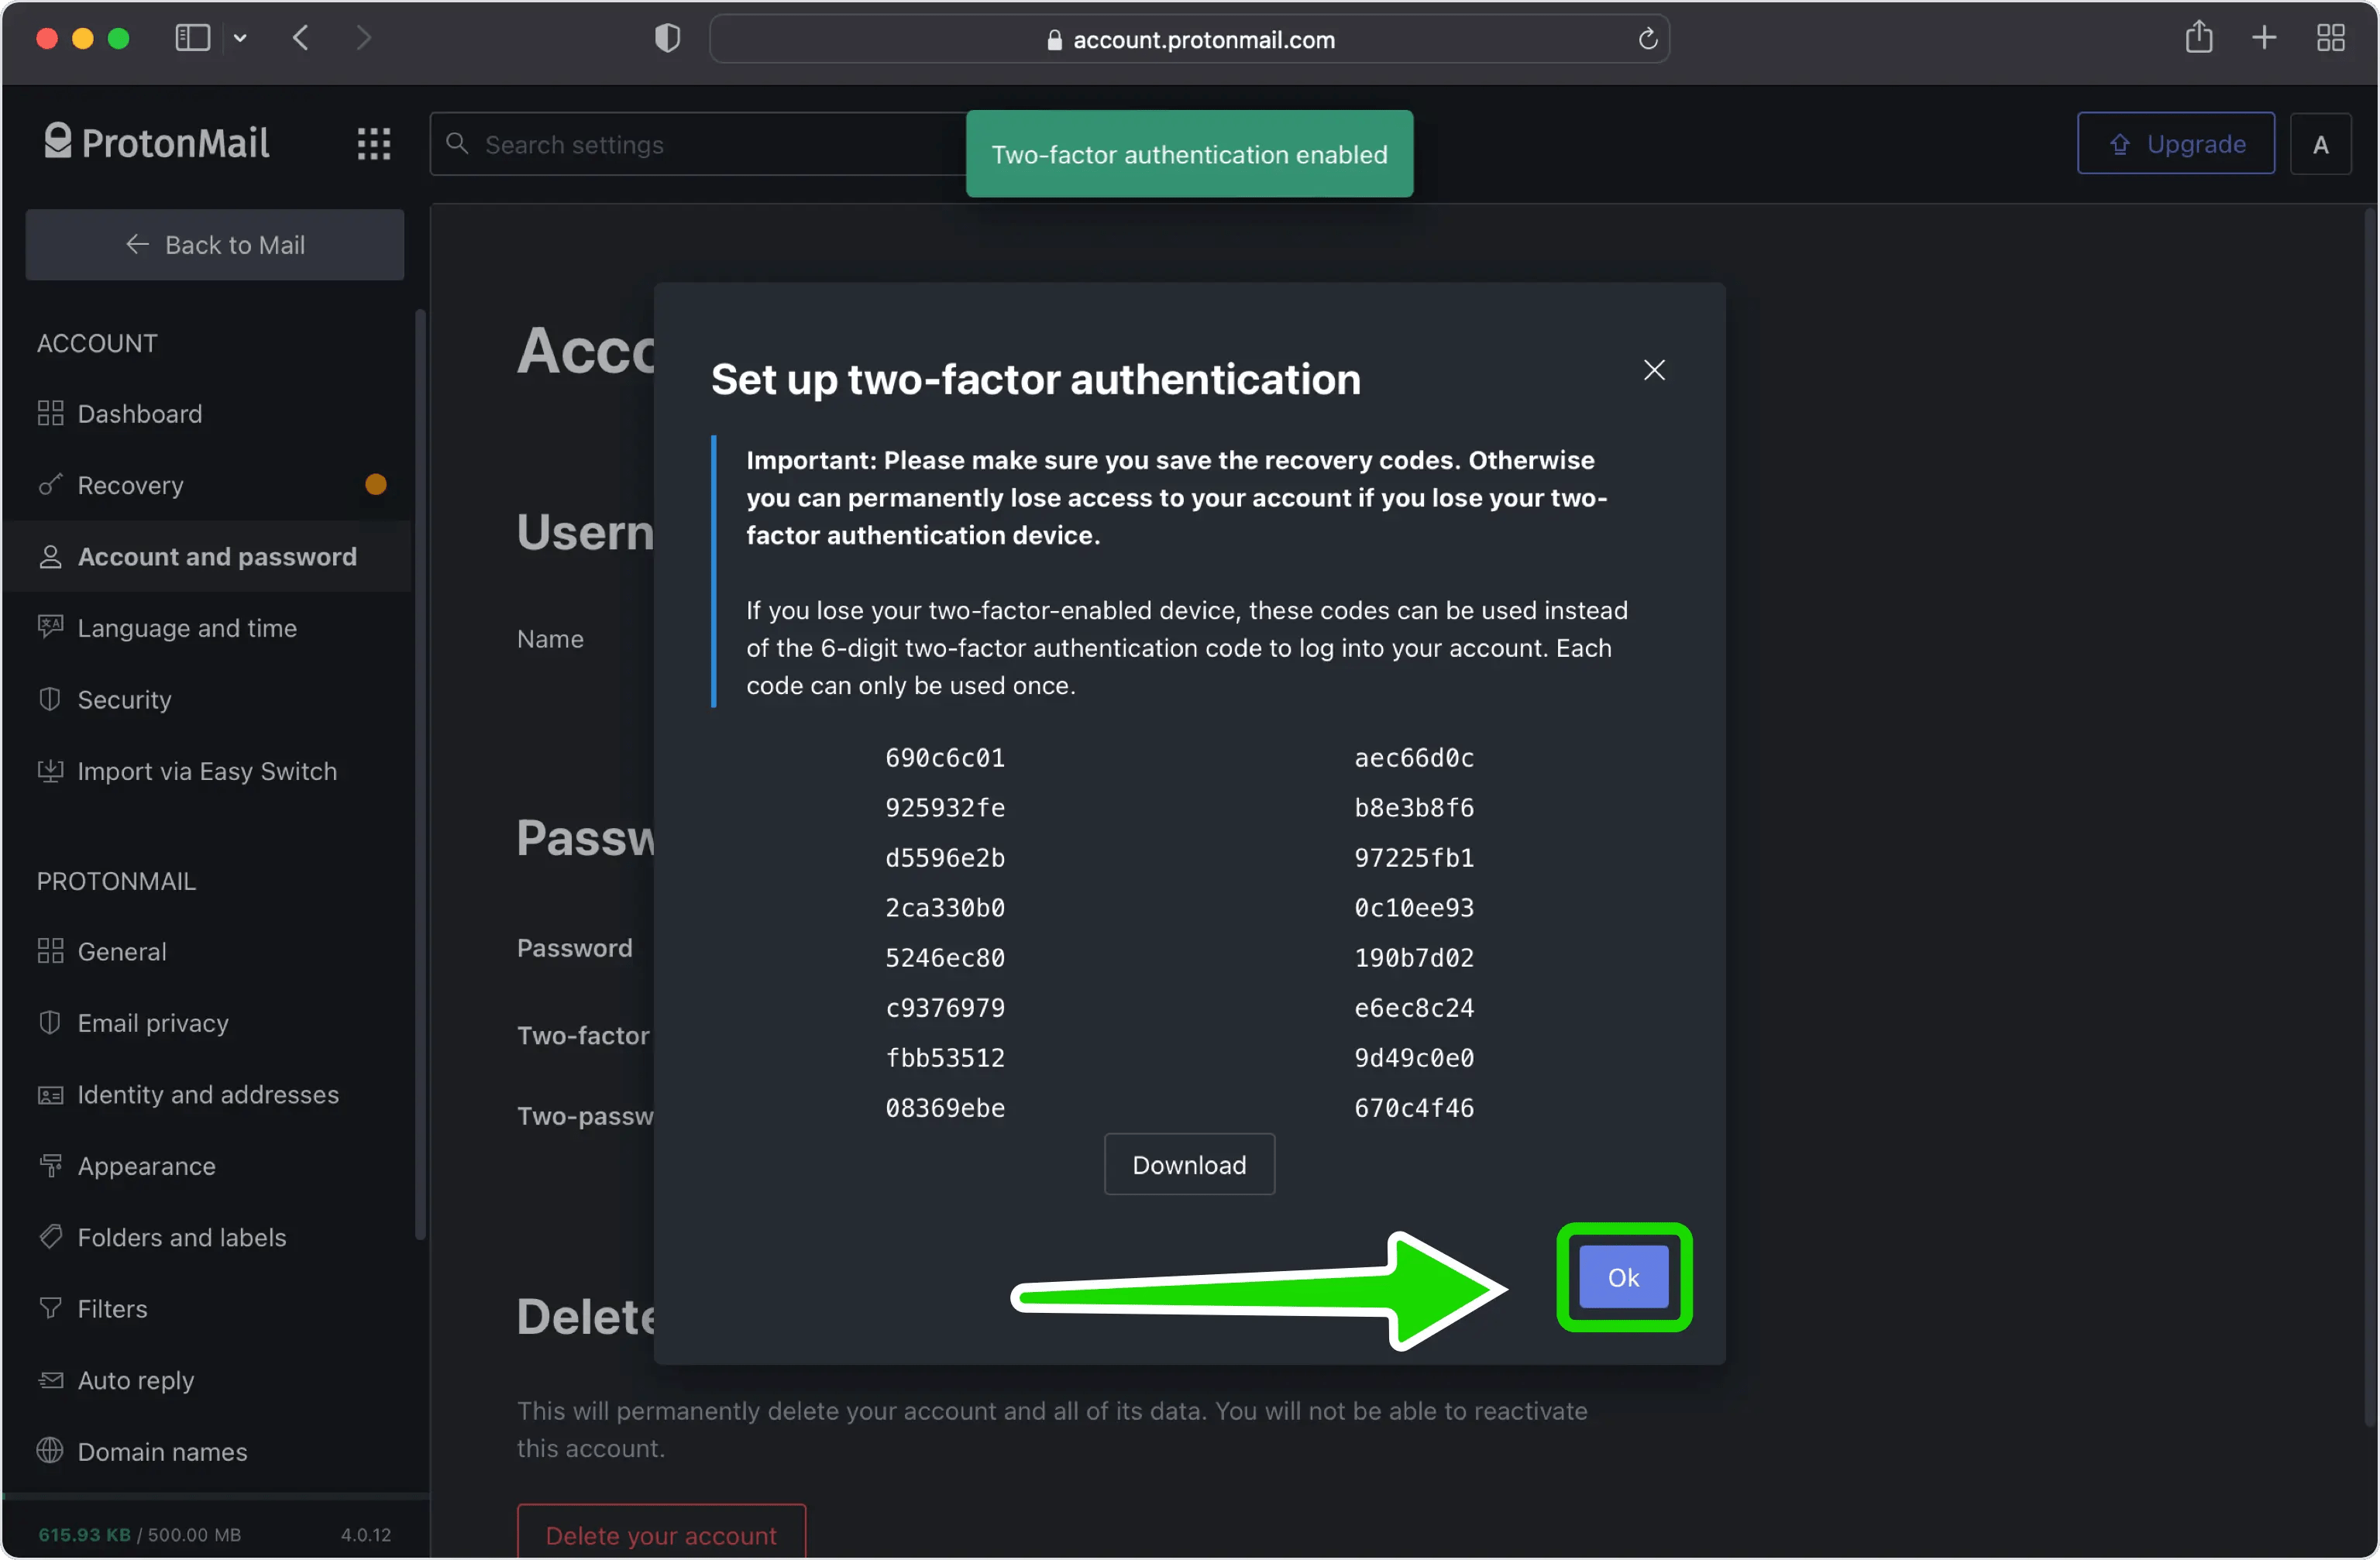This screenshot has height=1560, width=2380.
Task: Open the Safari tab overview grid
Action: point(2331,37)
